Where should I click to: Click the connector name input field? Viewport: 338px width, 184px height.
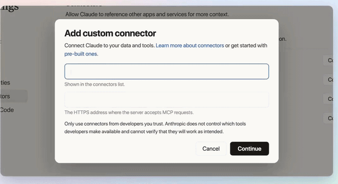coord(166,72)
